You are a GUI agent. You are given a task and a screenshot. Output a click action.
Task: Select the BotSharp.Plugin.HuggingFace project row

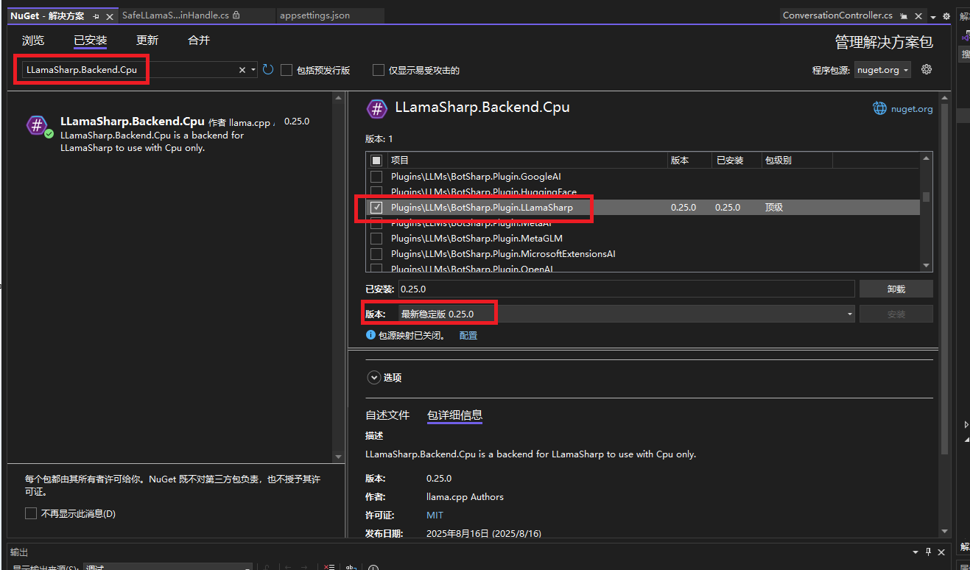(x=643, y=192)
